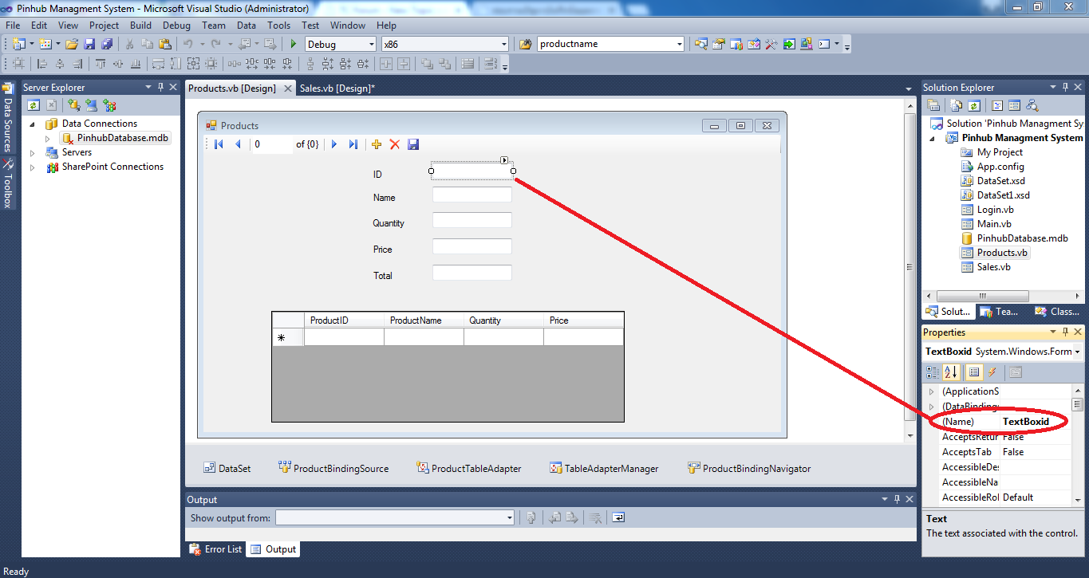
Task: Open the productname find combo box
Action: tap(679, 44)
